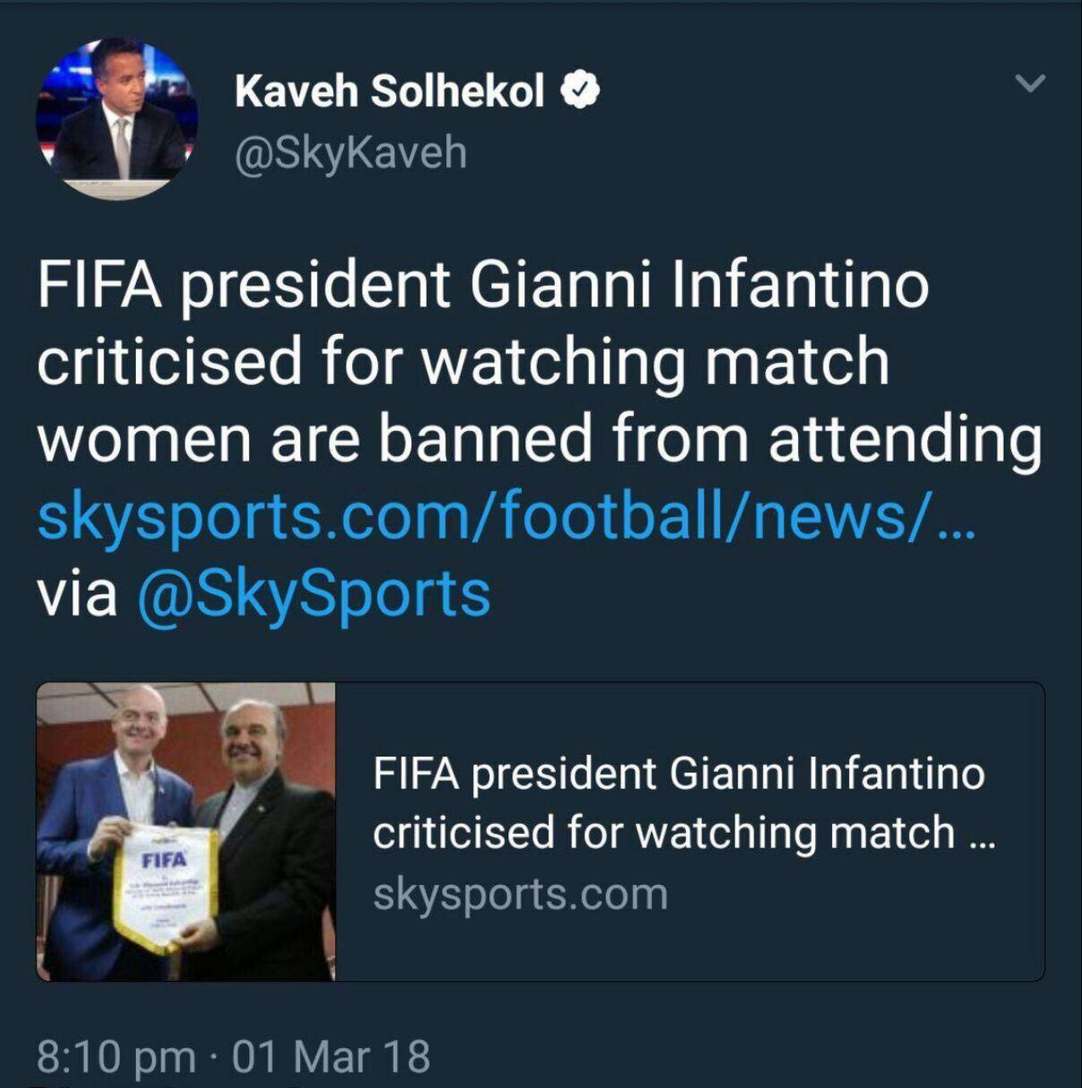The width and height of the screenshot is (1082, 1088).
Task: Click the 01 Mar 18 date
Action: tap(331, 1057)
